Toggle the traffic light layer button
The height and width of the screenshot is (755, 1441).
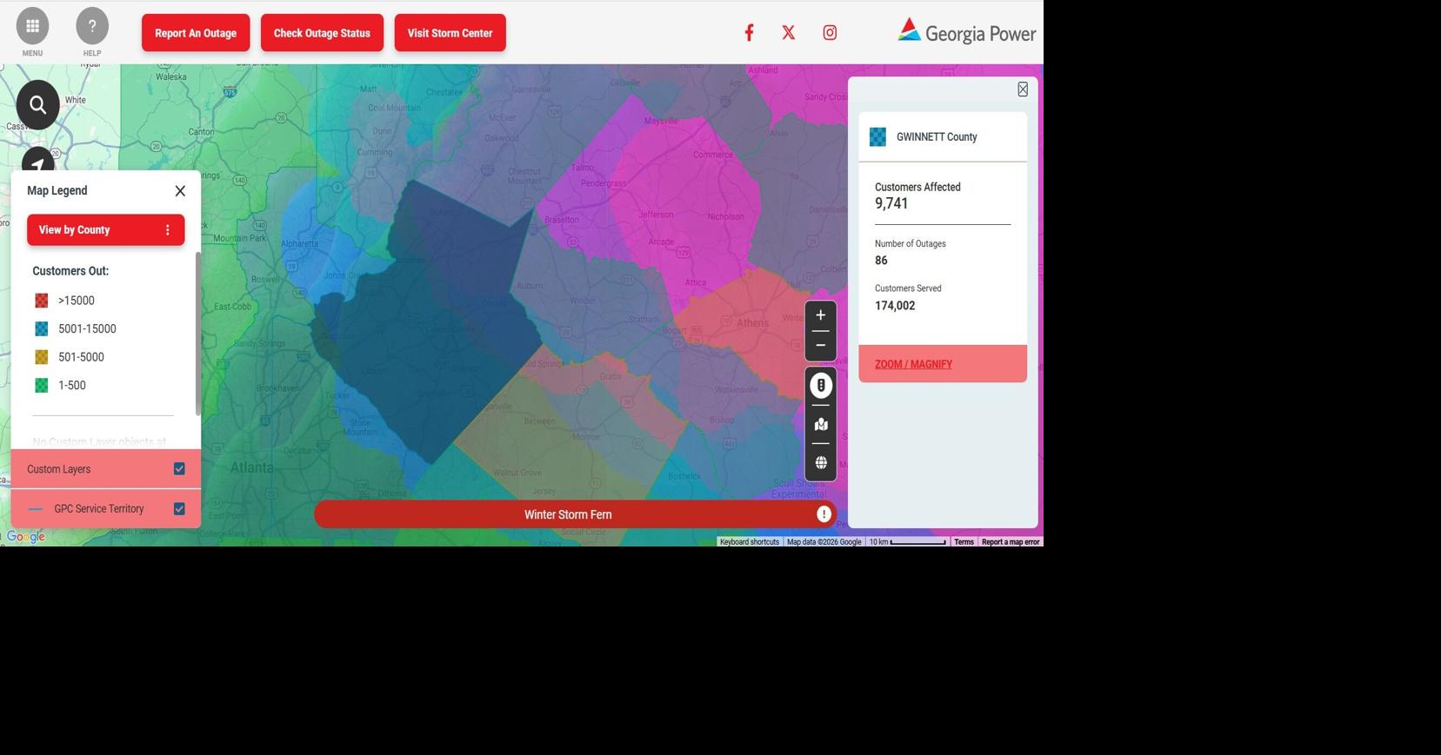tap(820, 386)
